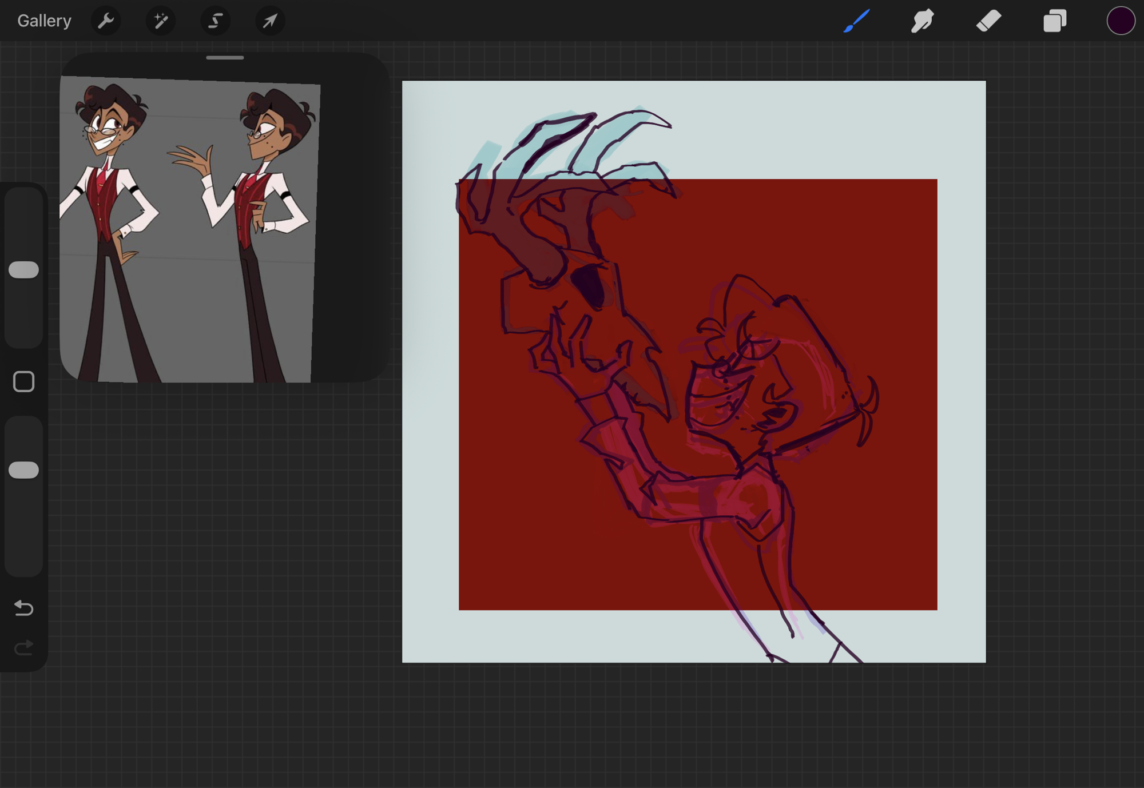1144x788 pixels.
Task: Open the Actions wrench menu
Action: pyautogui.click(x=106, y=21)
